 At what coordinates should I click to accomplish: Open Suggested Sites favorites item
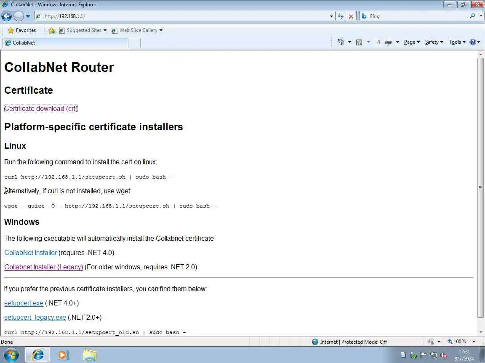[x=83, y=30]
